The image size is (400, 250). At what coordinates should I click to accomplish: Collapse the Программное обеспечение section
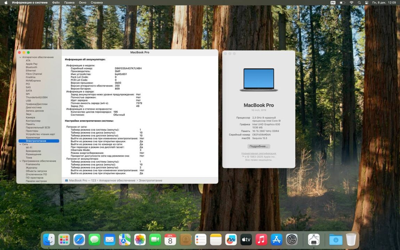coord(20,161)
